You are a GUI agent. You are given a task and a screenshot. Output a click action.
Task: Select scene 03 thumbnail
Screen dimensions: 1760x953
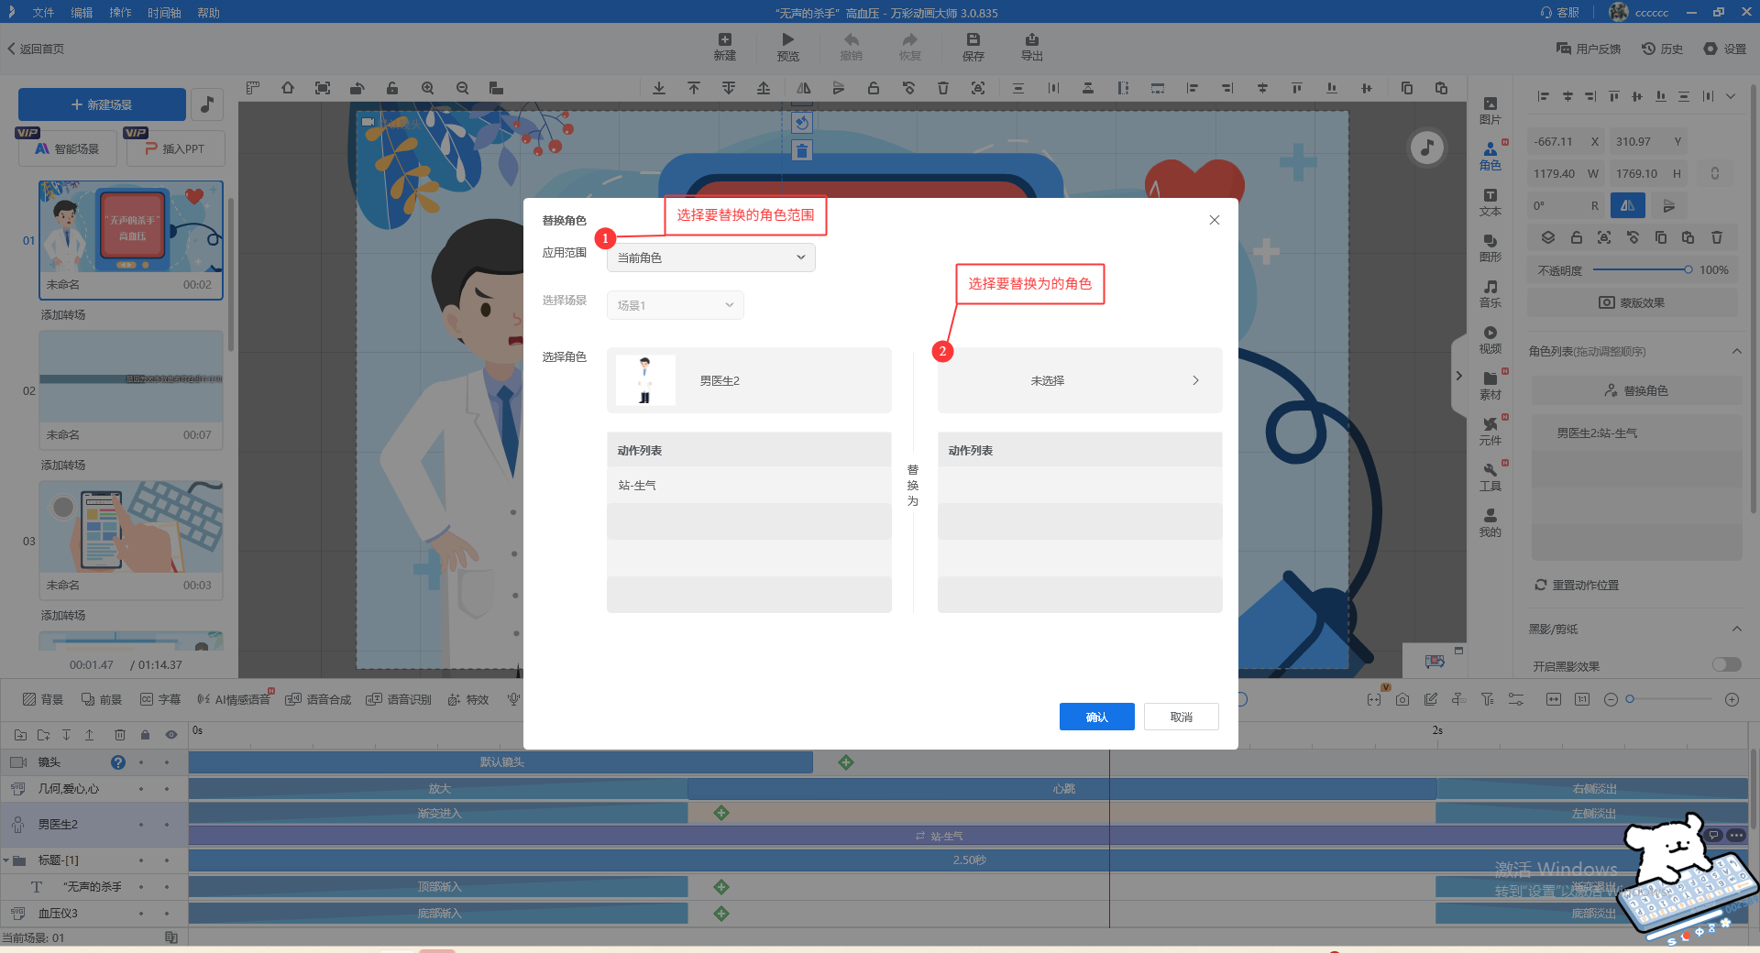(131, 528)
